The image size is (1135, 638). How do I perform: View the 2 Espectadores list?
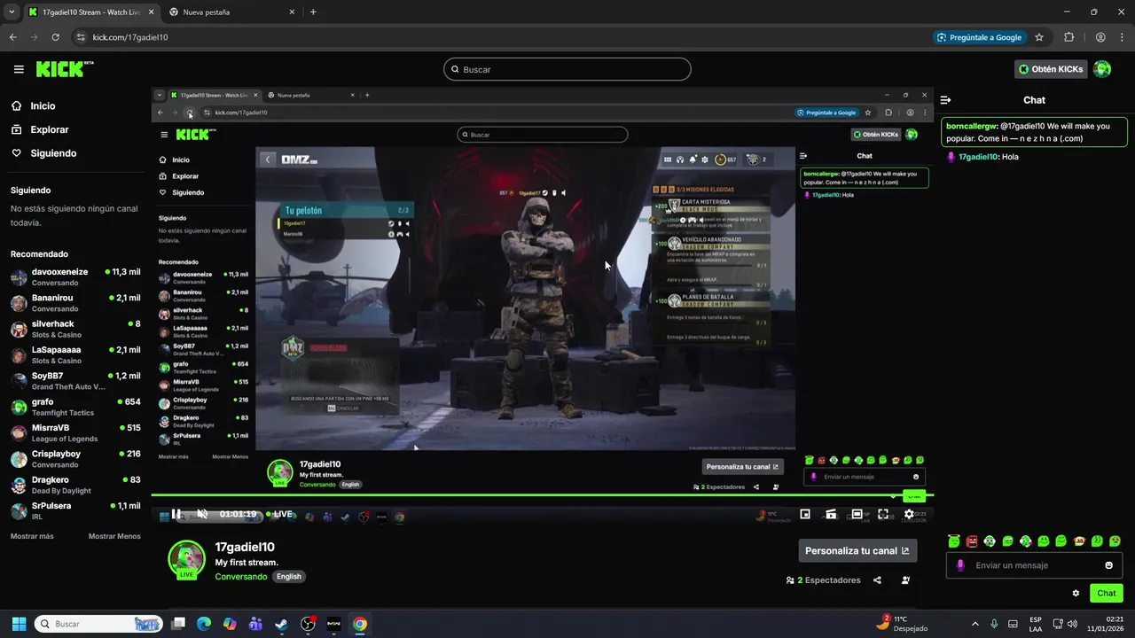tap(823, 580)
